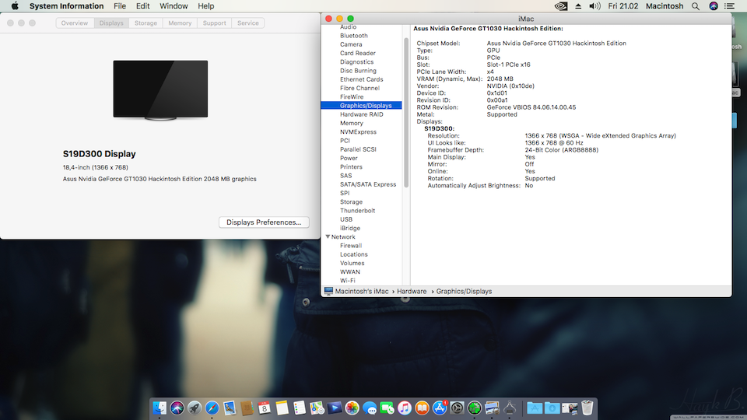Click the hardware sidebar scrollbar
747x420 pixels.
click(x=406, y=112)
